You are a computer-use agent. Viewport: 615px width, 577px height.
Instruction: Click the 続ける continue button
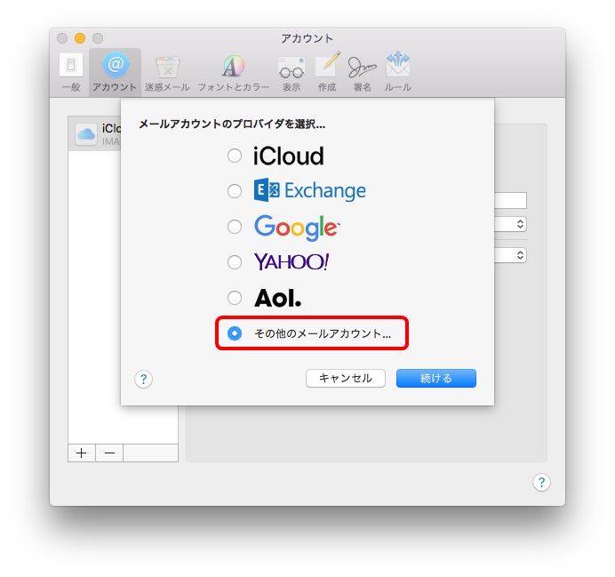pos(436,378)
